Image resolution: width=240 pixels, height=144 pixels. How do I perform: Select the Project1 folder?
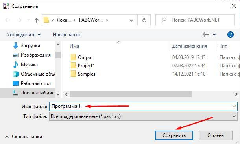pyautogui.click(x=86, y=66)
